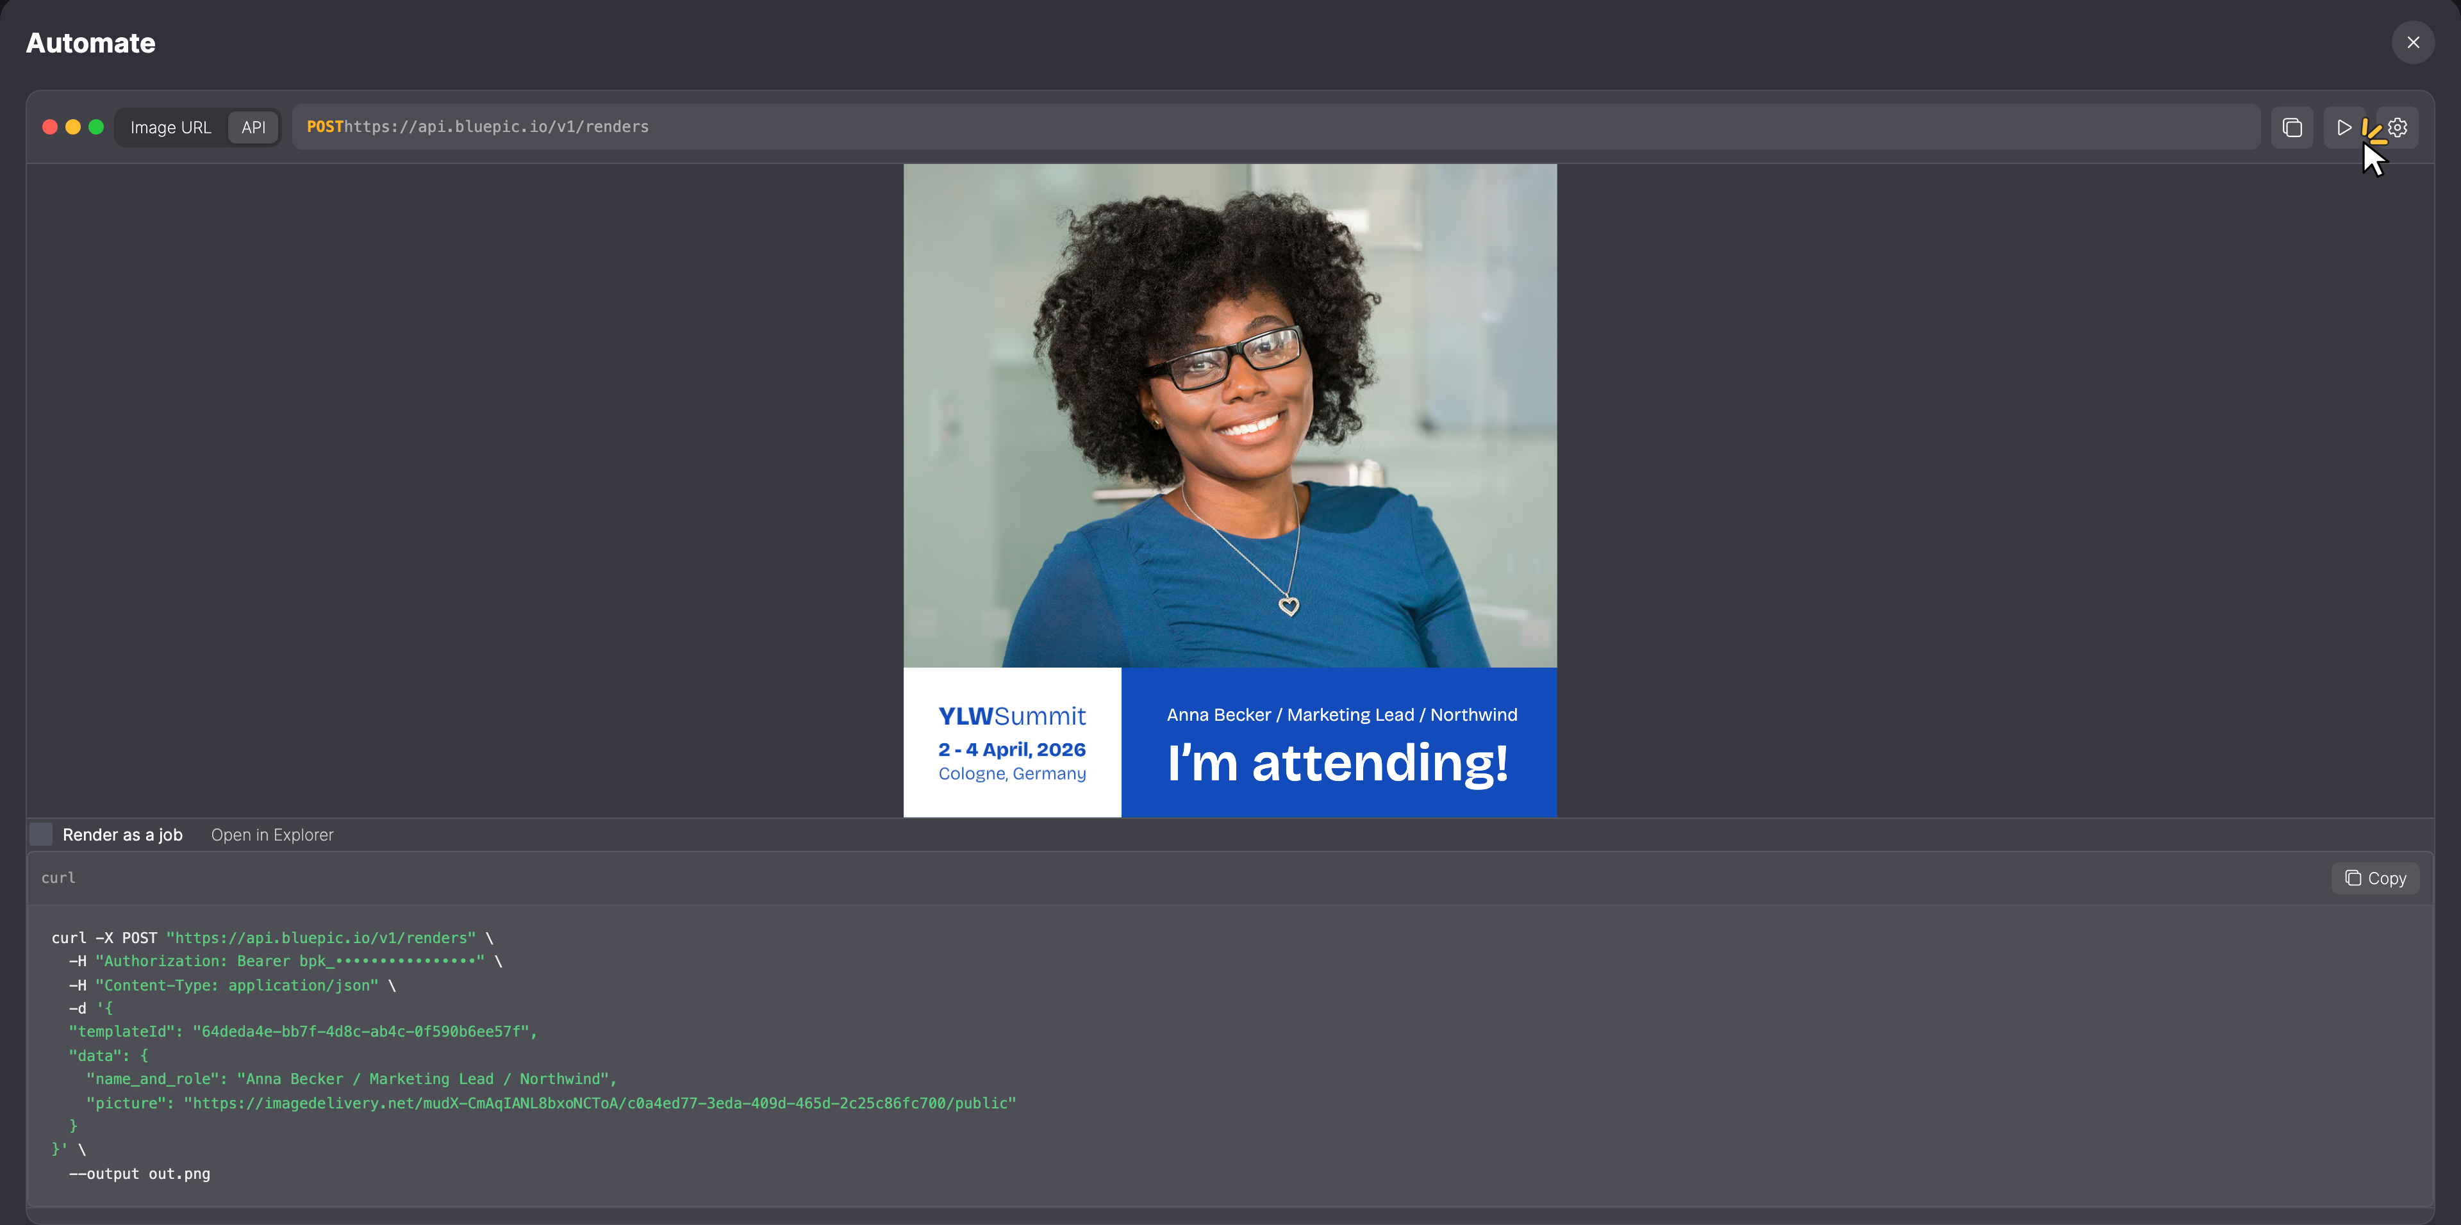
Task: Enable the Render as a job checkbox
Action: 41,834
